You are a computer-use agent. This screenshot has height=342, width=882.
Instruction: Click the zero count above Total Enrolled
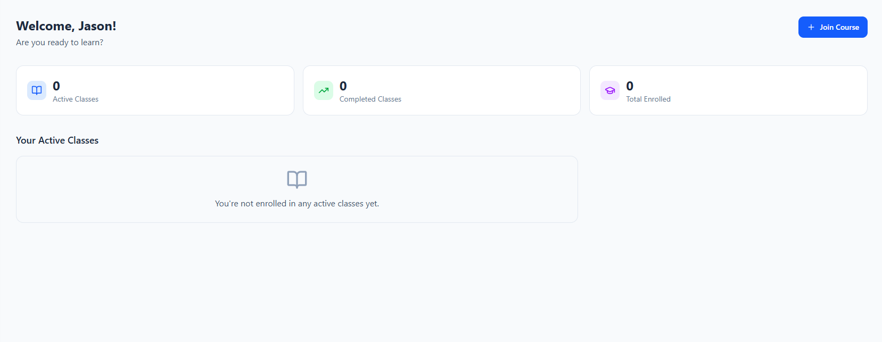click(630, 86)
